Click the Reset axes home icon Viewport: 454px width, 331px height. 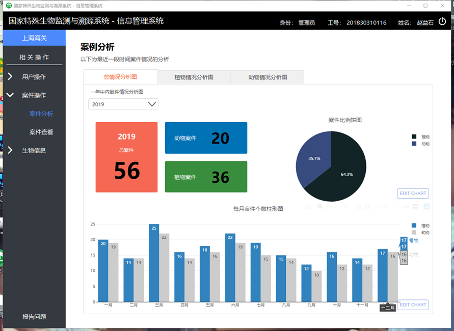pos(385,207)
